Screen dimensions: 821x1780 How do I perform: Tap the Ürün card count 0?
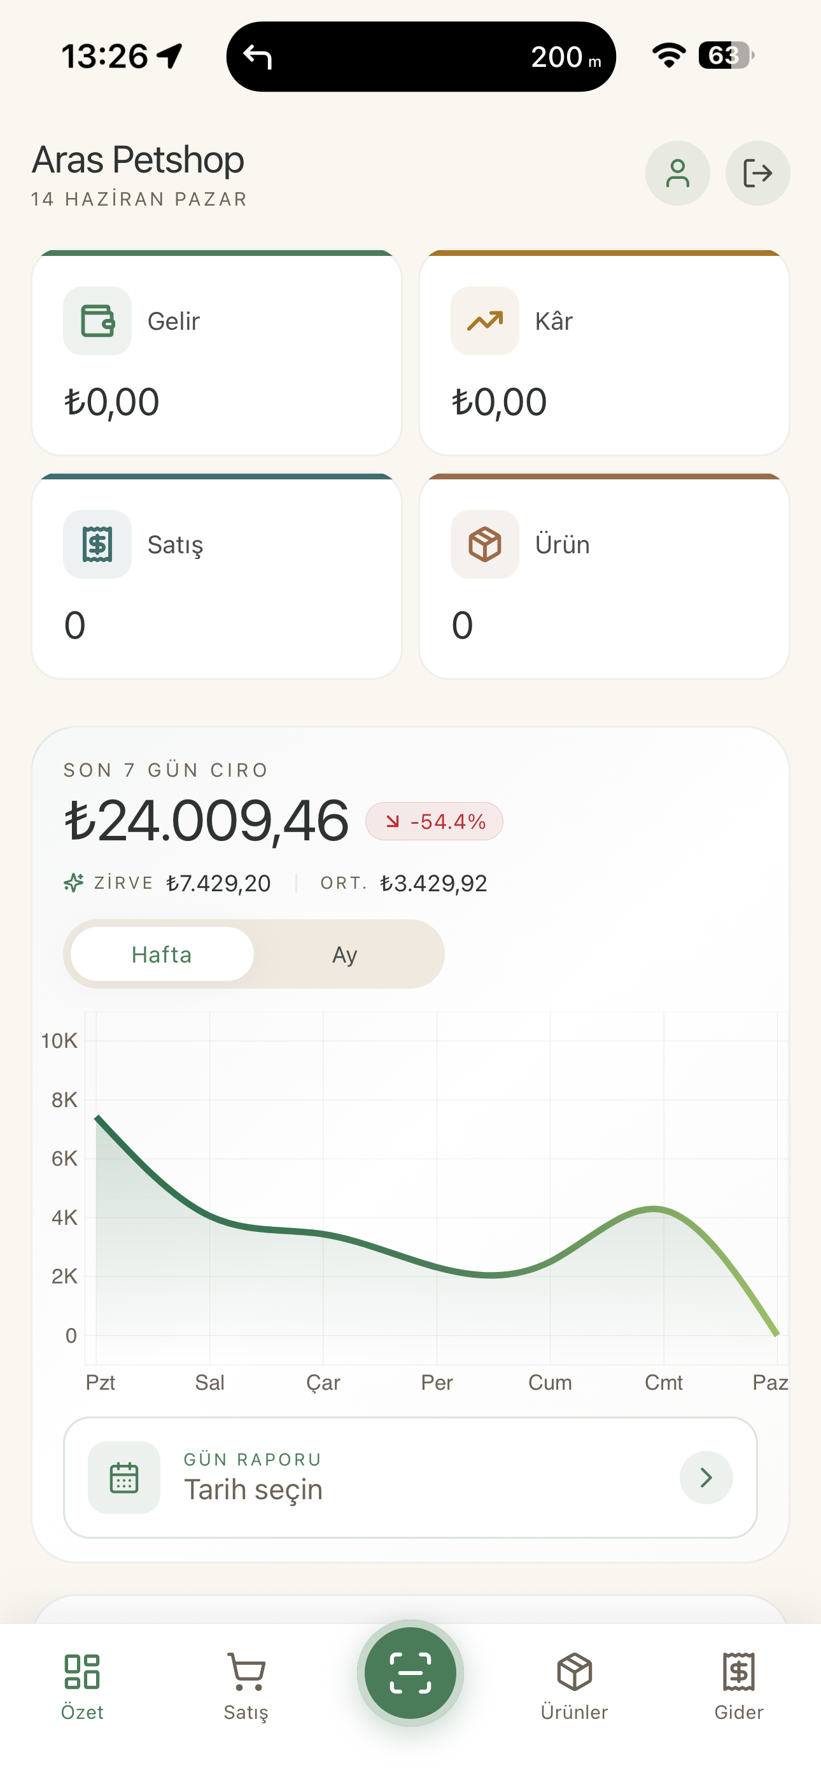tap(462, 625)
